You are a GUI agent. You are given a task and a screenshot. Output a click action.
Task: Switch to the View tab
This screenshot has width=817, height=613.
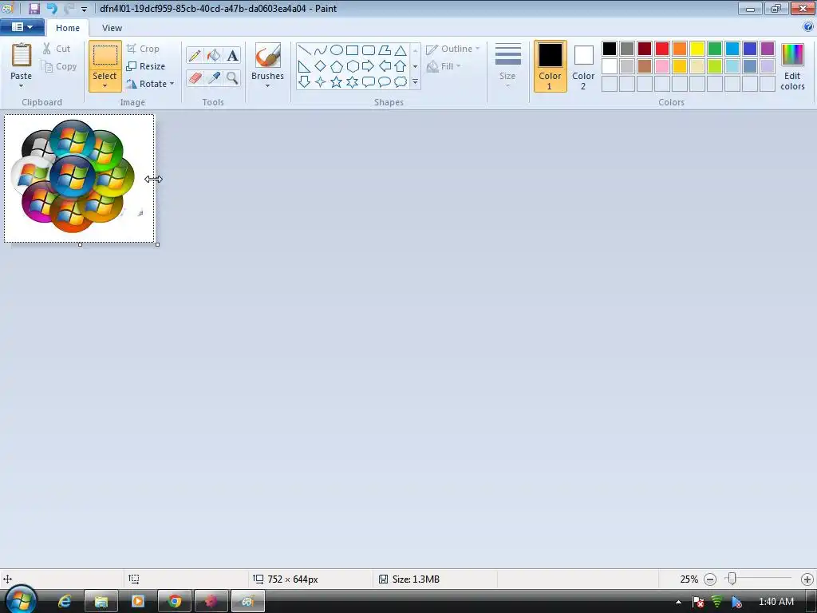tap(112, 28)
